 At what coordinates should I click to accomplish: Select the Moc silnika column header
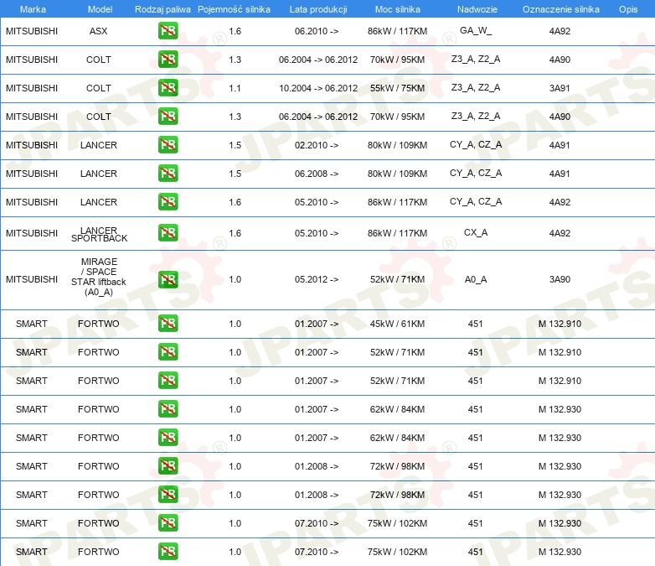[397, 8]
